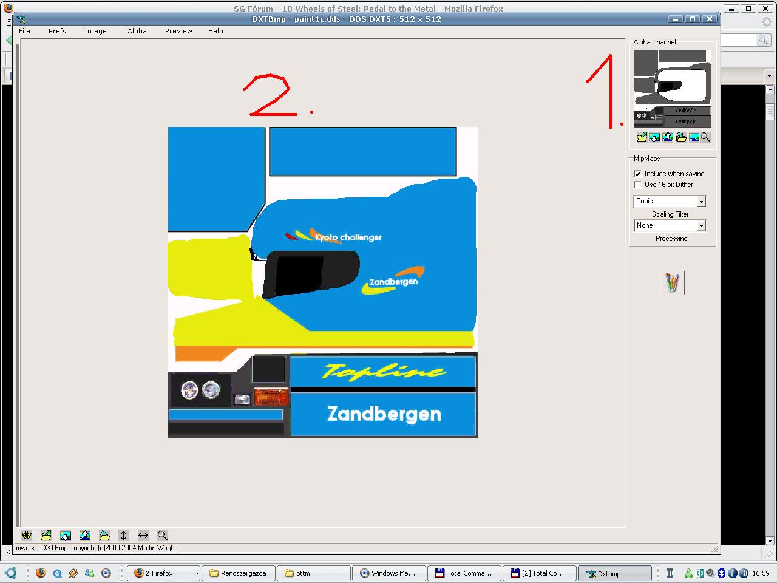777x583 pixels.
Task: Click the horizontal flip double-arrow icon
Action: pyautogui.click(x=143, y=535)
